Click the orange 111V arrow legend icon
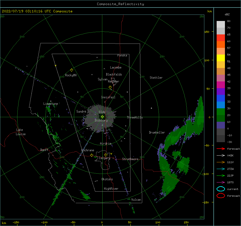The height and width of the screenshot is (226, 241). (x=221, y=162)
